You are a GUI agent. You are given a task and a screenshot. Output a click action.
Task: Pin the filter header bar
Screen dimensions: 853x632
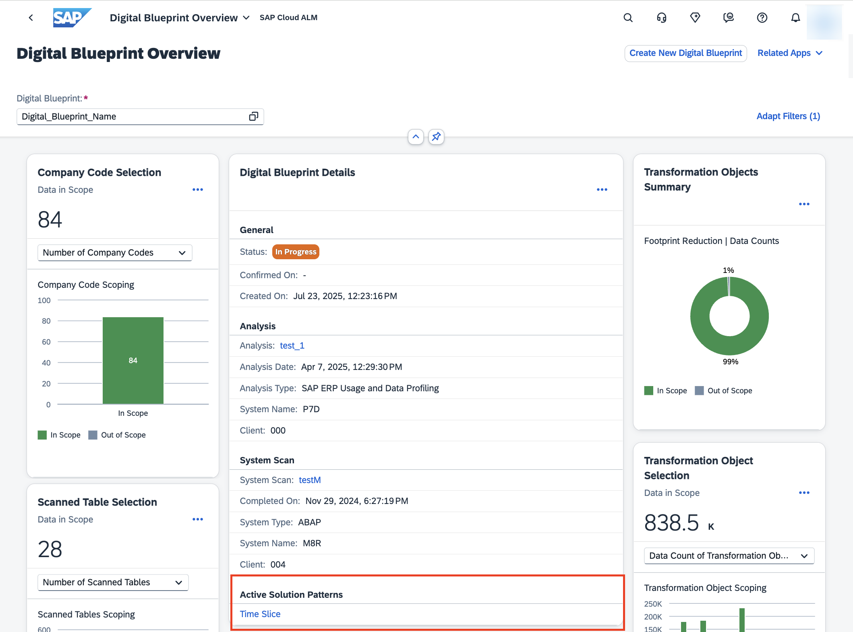[x=436, y=137]
